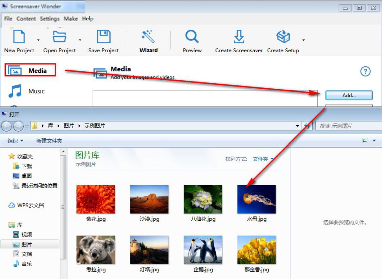This screenshot has height=279, width=382.
Task: Click the change view icon
Action: (x=365, y=141)
